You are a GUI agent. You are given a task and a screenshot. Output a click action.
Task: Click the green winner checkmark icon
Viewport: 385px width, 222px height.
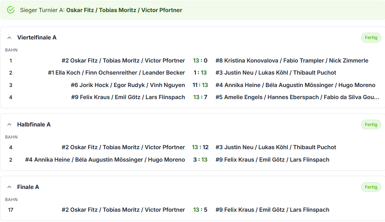coord(11,10)
